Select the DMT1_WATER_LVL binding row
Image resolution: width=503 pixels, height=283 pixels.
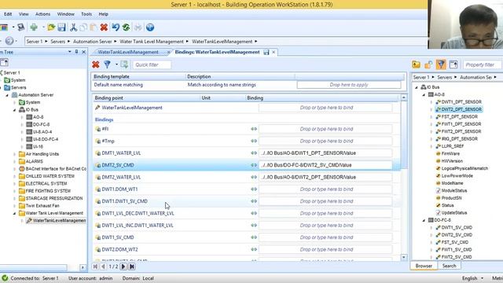click(x=247, y=153)
